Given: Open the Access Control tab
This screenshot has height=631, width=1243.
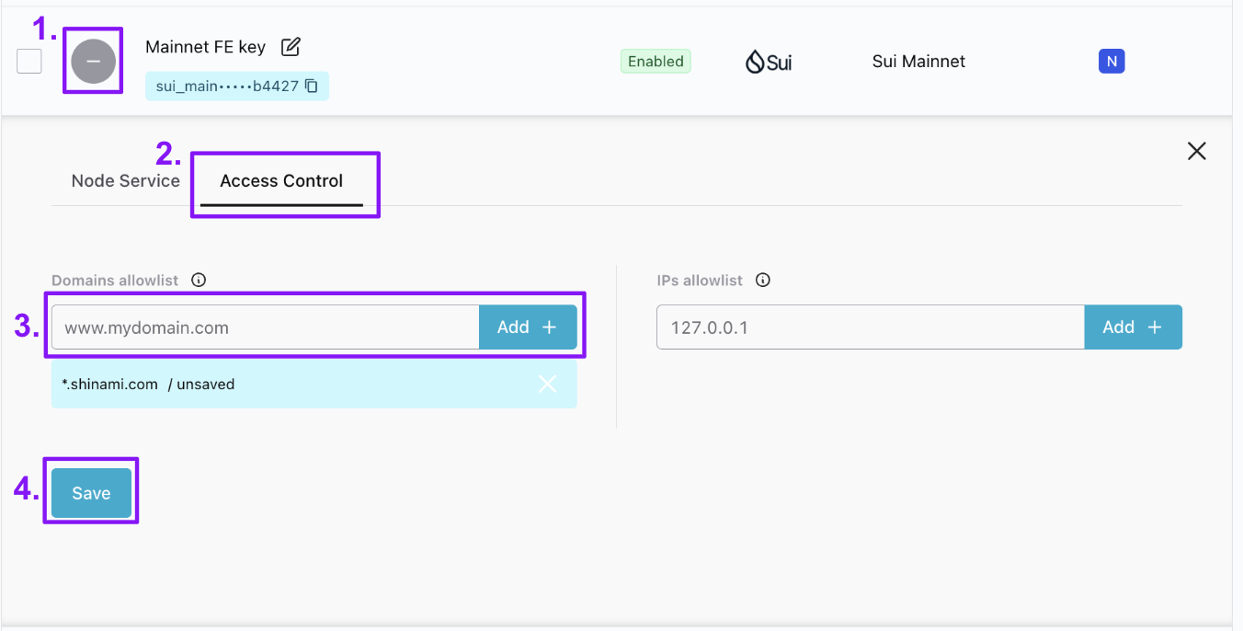Looking at the screenshot, I should pos(281,181).
